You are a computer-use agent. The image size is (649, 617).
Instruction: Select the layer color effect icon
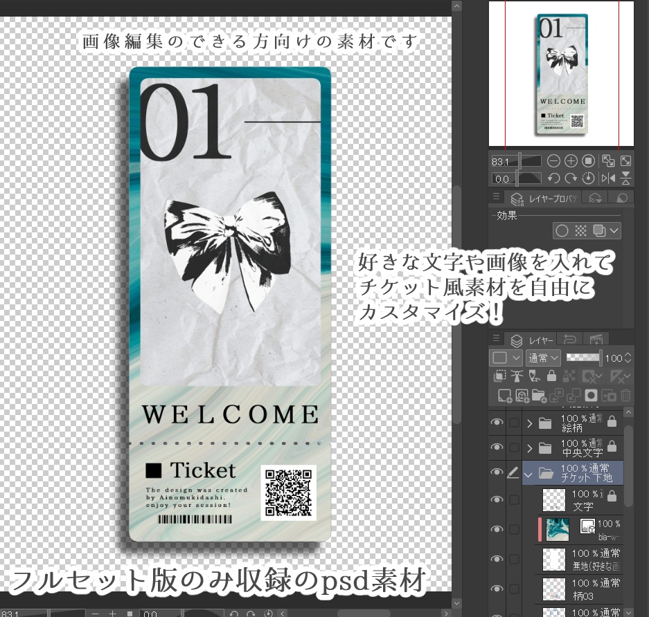coord(599,230)
